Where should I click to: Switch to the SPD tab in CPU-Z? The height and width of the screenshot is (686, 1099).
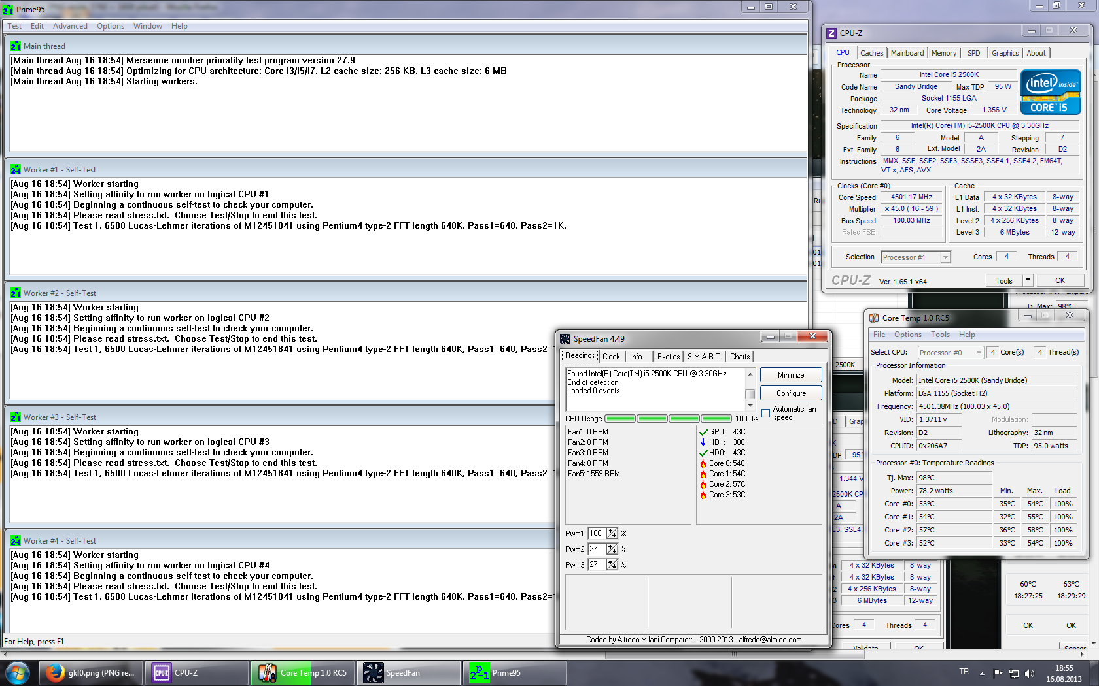(x=974, y=53)
